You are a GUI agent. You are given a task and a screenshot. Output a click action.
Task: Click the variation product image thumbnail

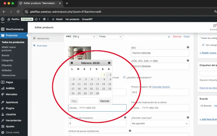(x=80, y=53)
